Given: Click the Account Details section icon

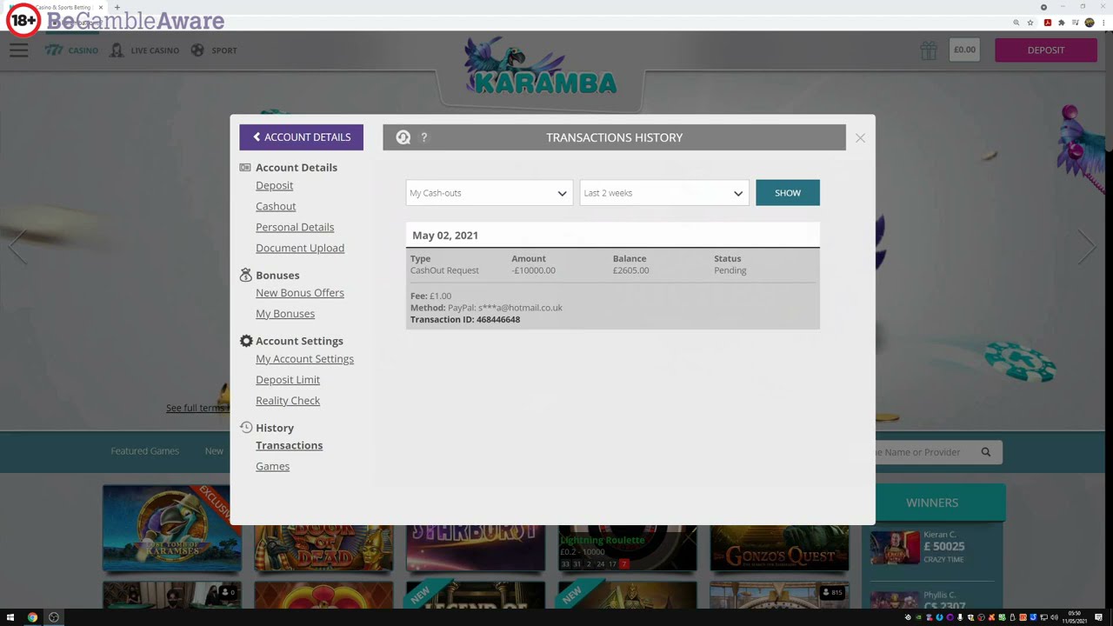Looking at the screenshot, I should [245, 167].
